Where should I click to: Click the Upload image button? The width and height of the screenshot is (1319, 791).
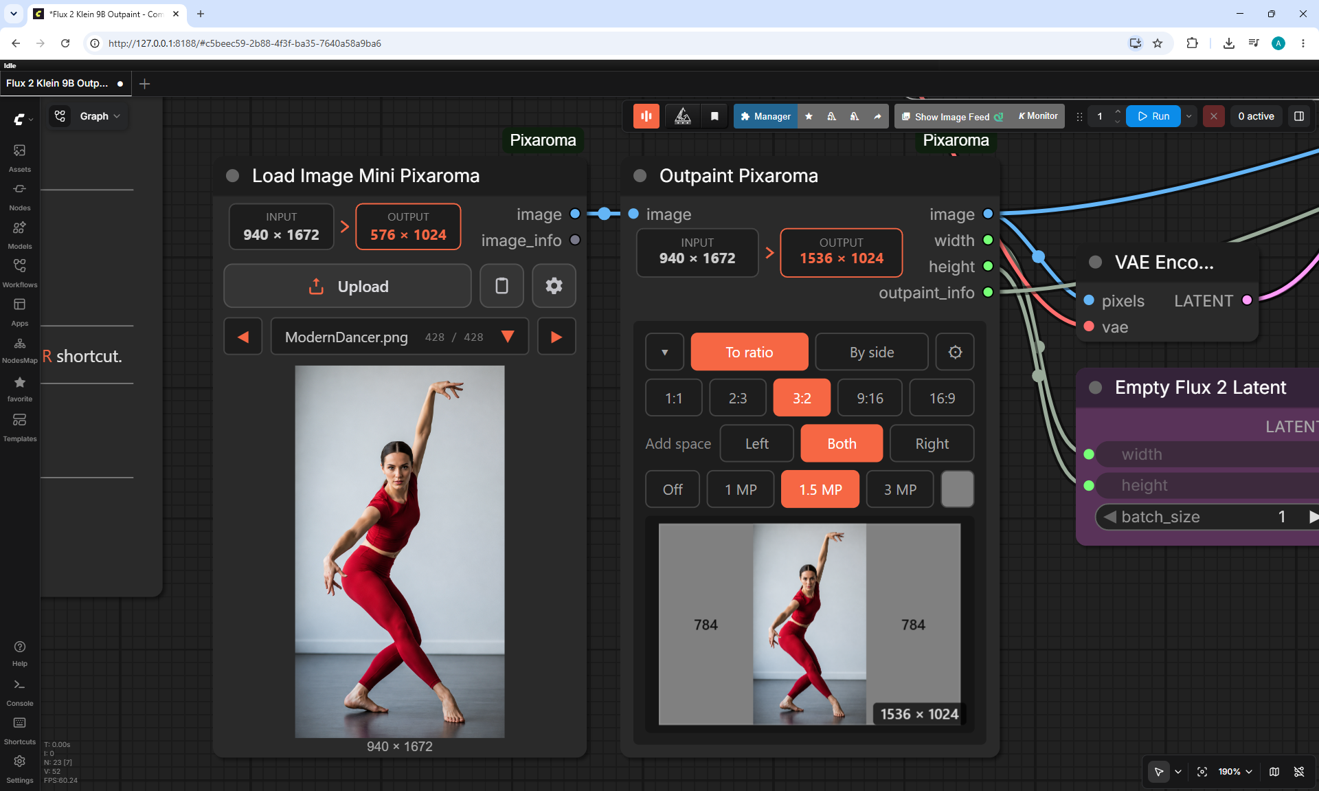[348, 286]
